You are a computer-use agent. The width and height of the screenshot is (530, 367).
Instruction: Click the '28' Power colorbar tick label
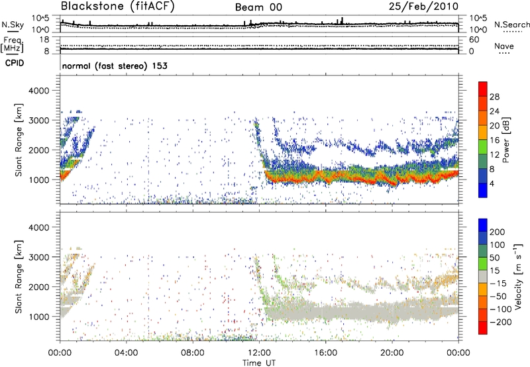click(494, 97)
